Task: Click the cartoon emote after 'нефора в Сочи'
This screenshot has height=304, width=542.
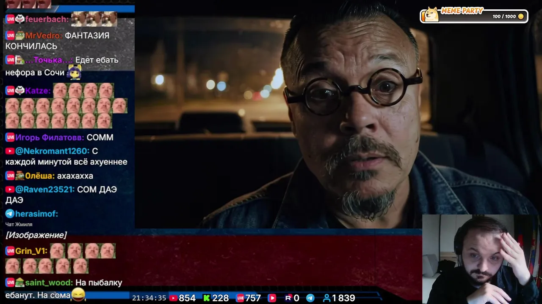Action: (75, 72)
